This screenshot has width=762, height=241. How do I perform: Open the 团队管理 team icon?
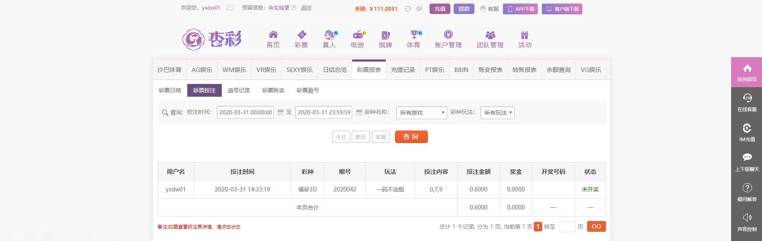(x=490, y=35)
